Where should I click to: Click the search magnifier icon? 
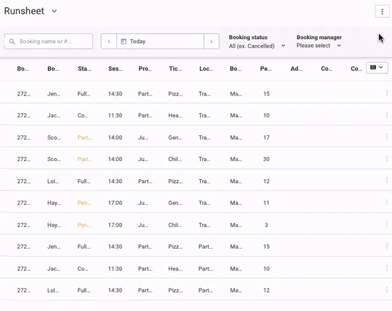pyautogui.click(x=12, y=41)
